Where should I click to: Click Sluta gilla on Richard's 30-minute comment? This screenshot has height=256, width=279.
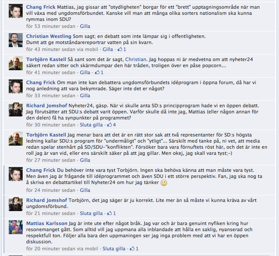tap(91, 125)
